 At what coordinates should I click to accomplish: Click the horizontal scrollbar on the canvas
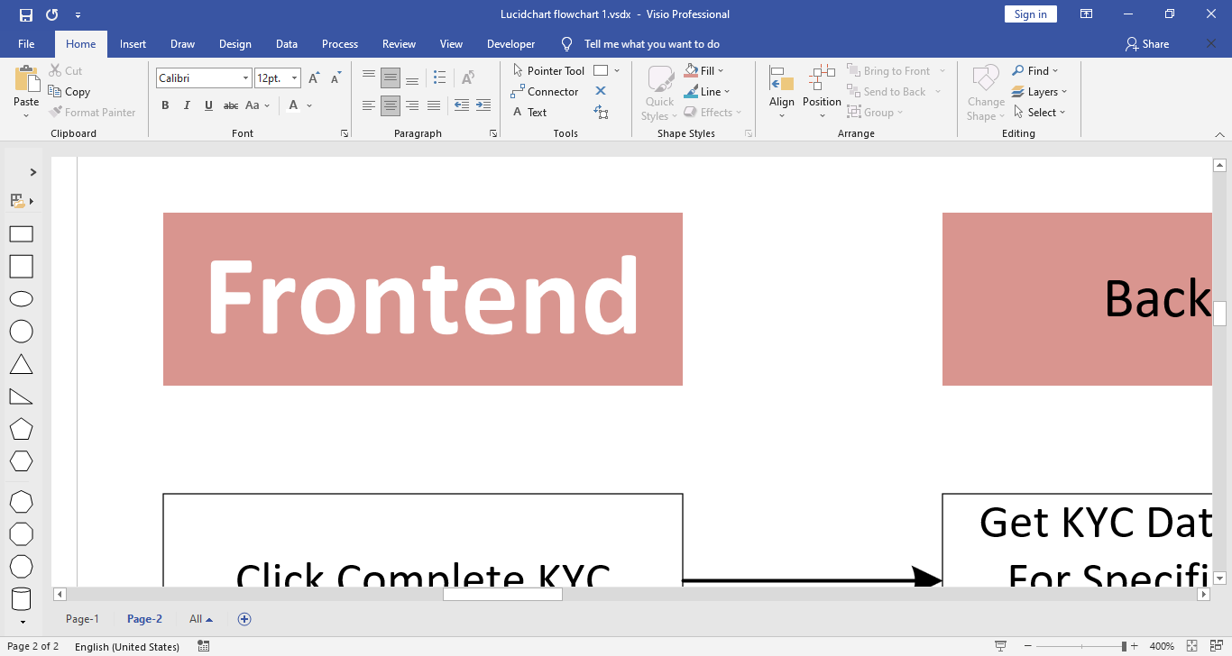coord(501,594)
